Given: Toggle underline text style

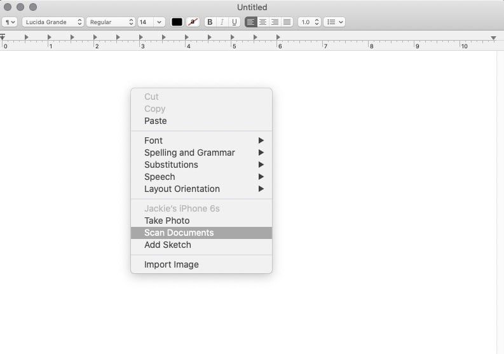Looking at the screenshot, I should point(234,22).
